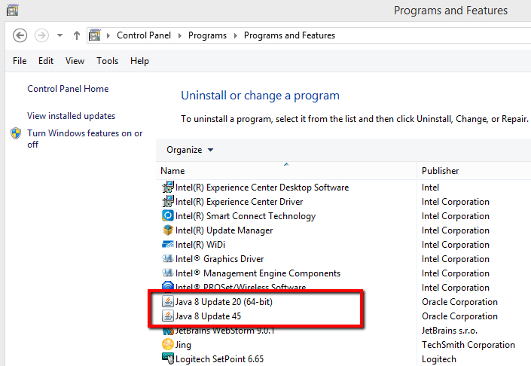531x366 pixels.
Task: Sort the list by Name column
Action: [286, 171]
